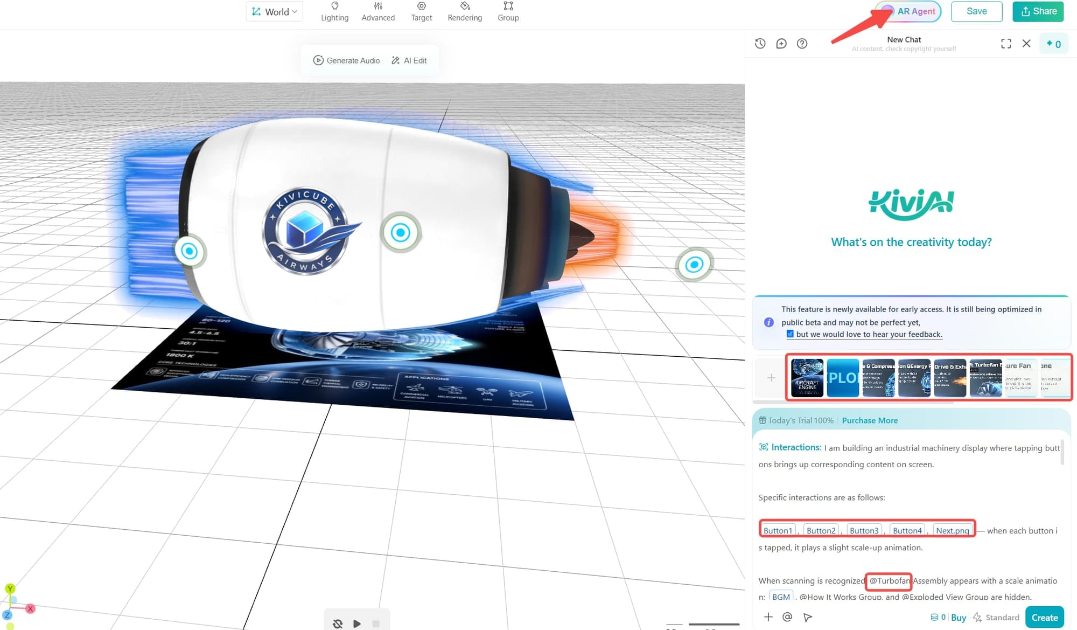Image resolution: width=1077 pixels, height=630 pixels.
Task: Open the World coordinate space dropdown
Action: point(274,11)
